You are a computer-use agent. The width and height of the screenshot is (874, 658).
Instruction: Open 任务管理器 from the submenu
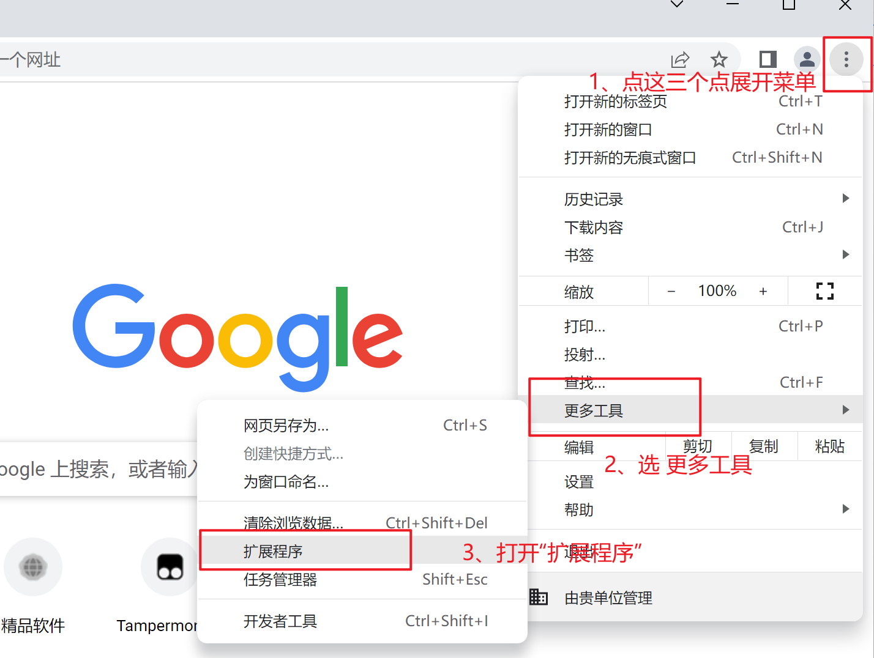tap(280, 579)
